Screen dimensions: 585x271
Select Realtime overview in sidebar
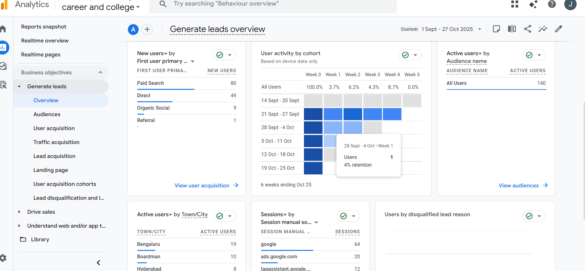[45, 41]
